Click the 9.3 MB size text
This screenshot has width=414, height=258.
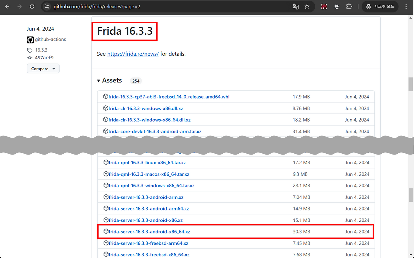pos(300,174)
